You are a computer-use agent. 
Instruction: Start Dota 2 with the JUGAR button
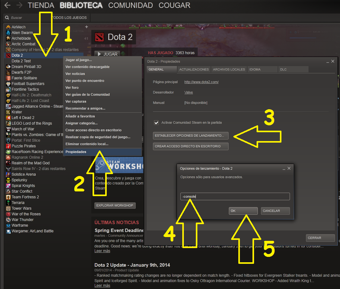(108, 54)
